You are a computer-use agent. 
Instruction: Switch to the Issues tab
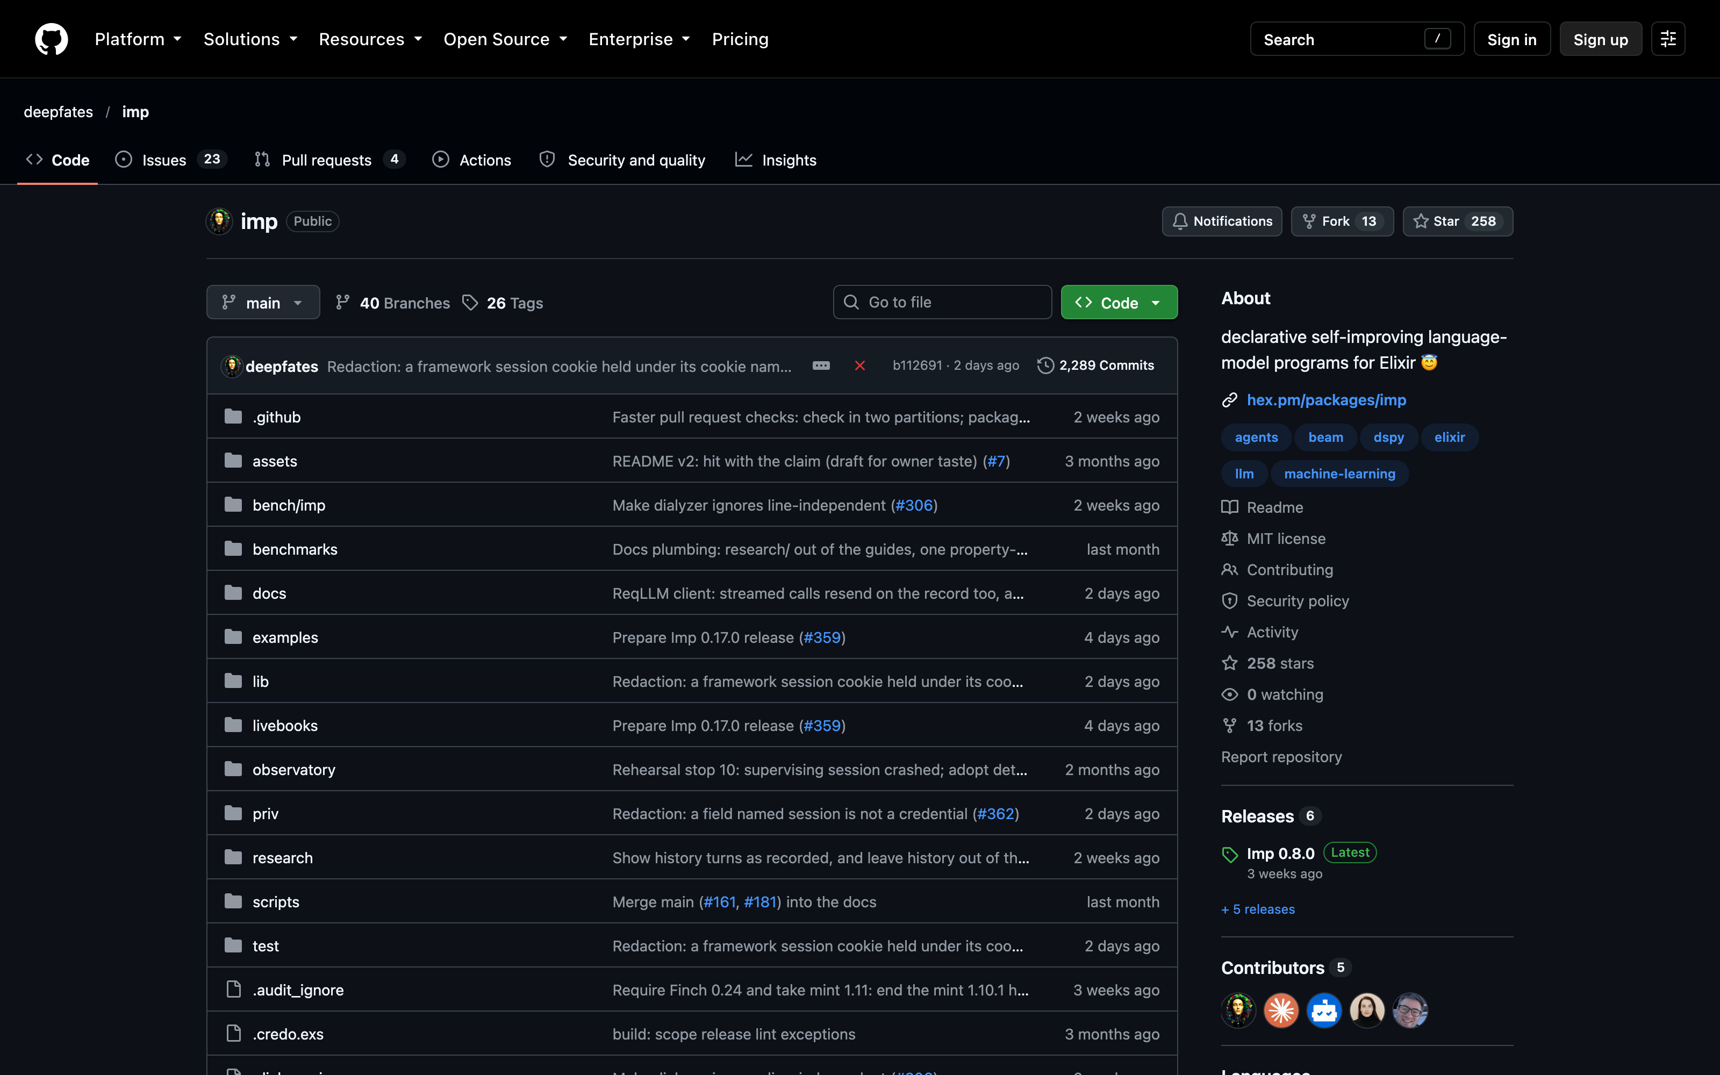170,160
